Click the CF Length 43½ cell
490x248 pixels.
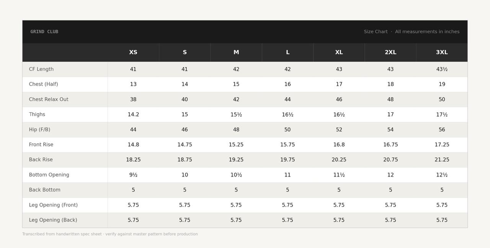click(442, 69)
